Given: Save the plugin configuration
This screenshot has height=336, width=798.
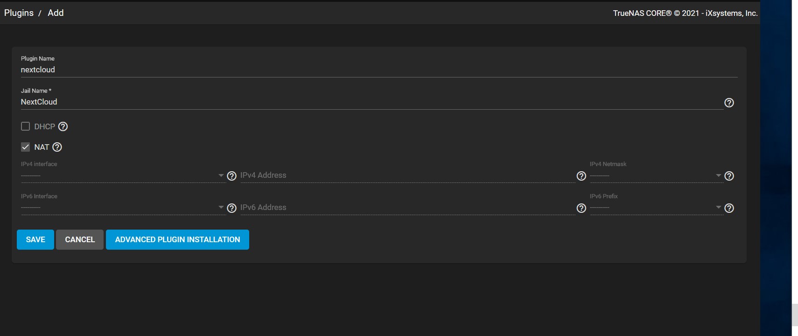Looking at the screenshot, I should pos(35,239).
